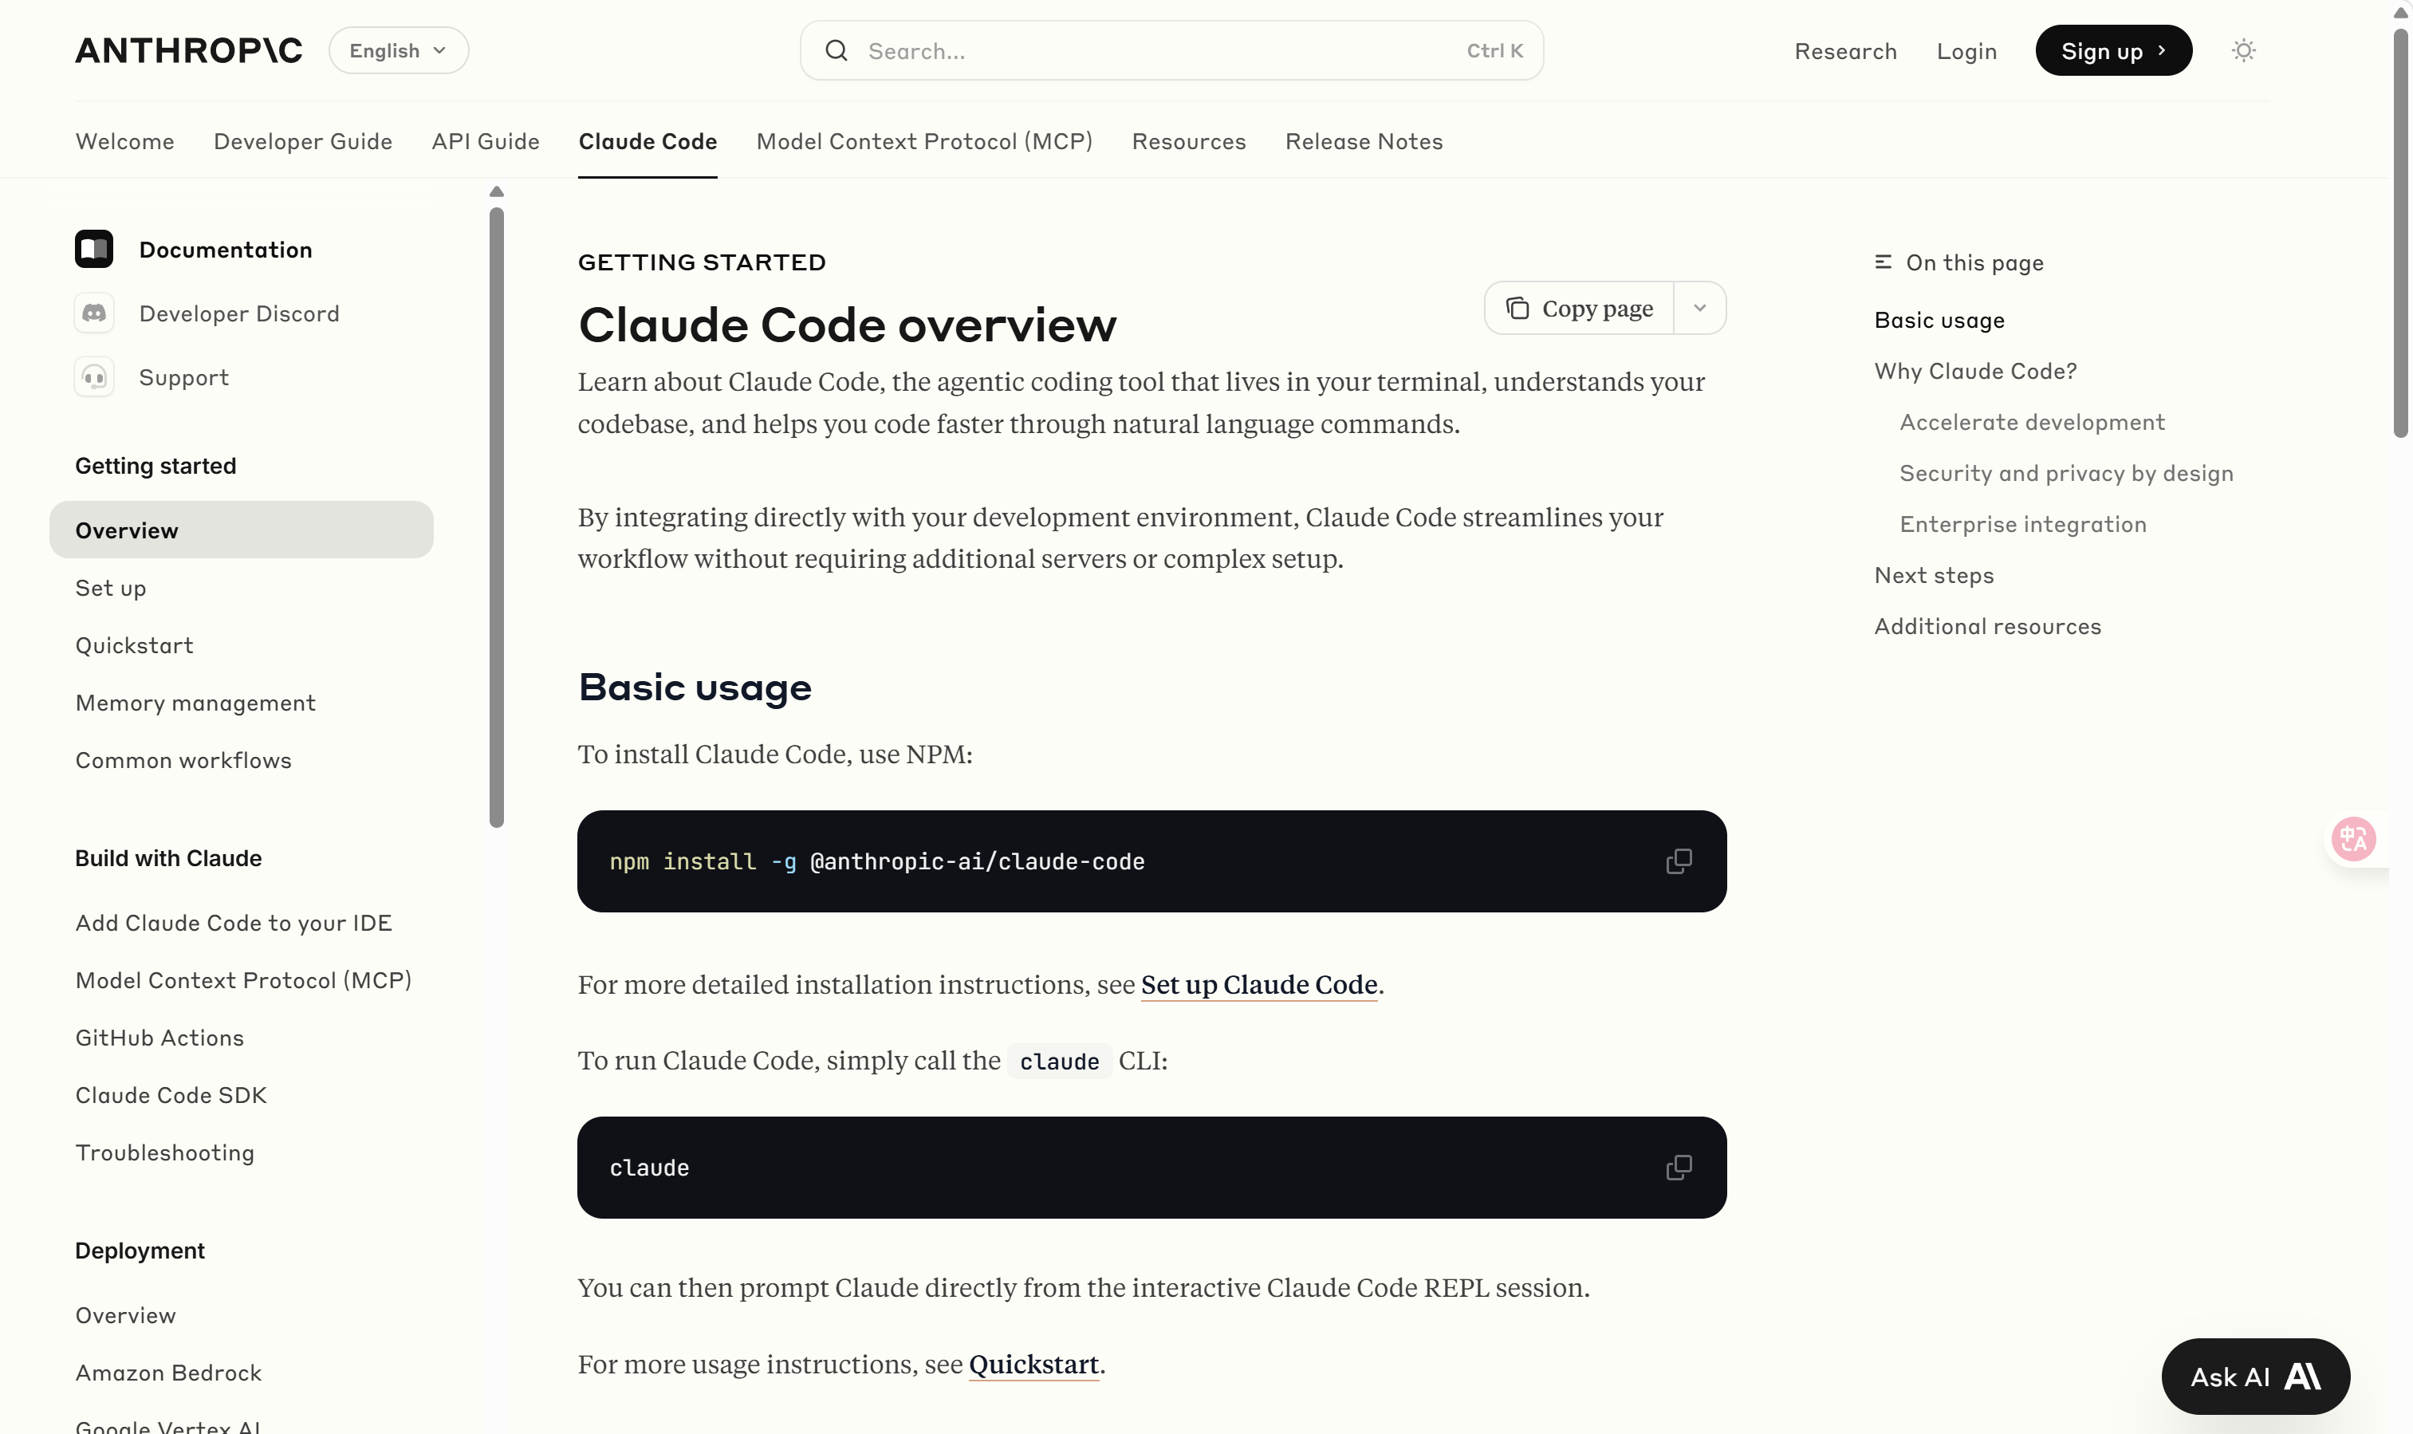This screenshot has height=1434, width=2413.
Task: Jump to Why Claude Code? section
Action: [1974, 371]
